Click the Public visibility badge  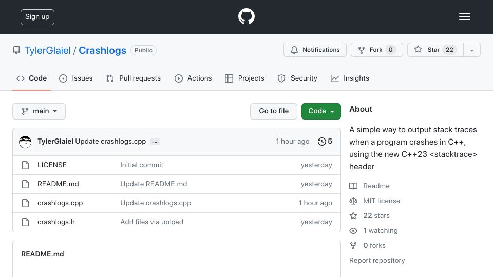click(143, 50)
